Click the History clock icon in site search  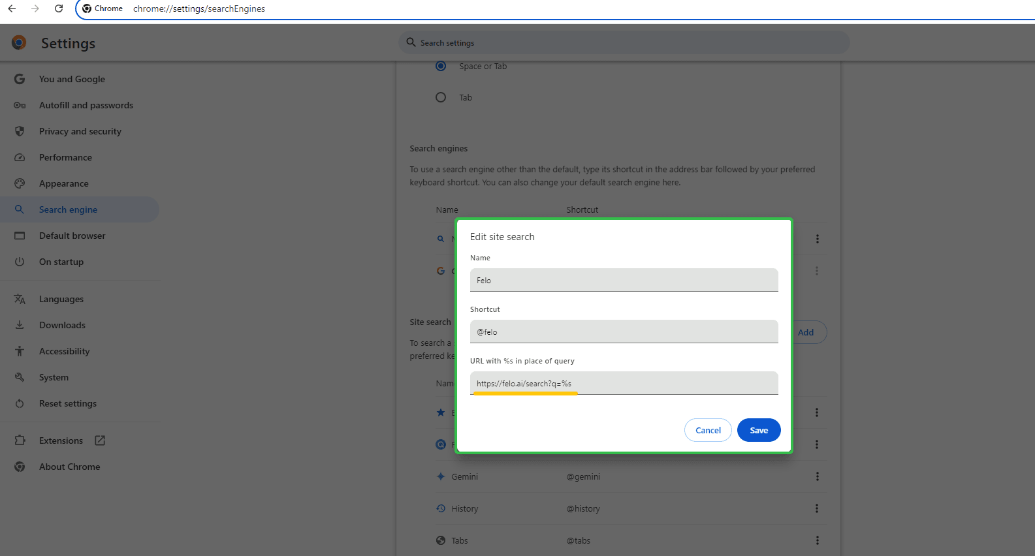[441, 508]
